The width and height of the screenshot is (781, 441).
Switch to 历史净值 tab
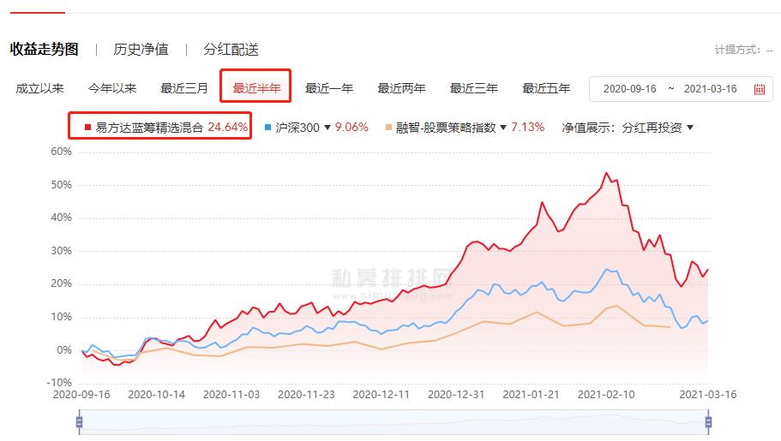141,50
